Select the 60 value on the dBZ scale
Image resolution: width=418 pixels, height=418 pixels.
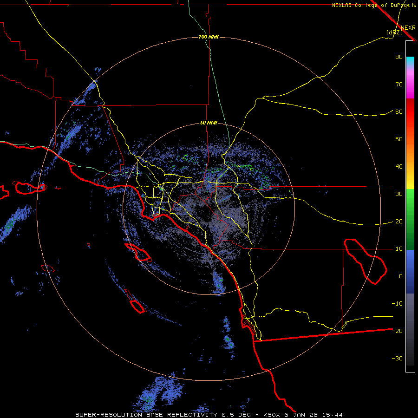pyautogui.click(x=399, y=111)
